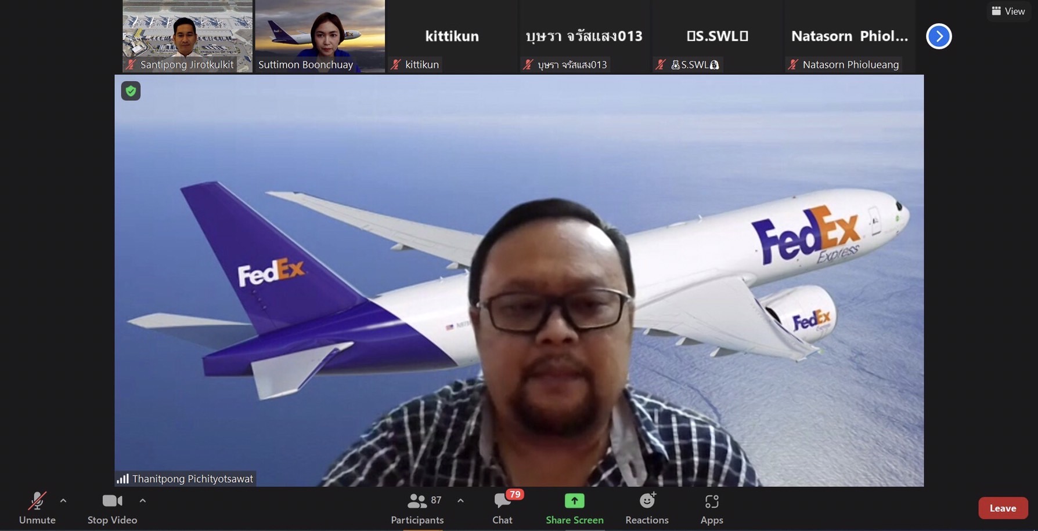The image size is (1038, 531).
Task: Expand audio options arrow beside Unmute
Action: [x=63, y=500]
